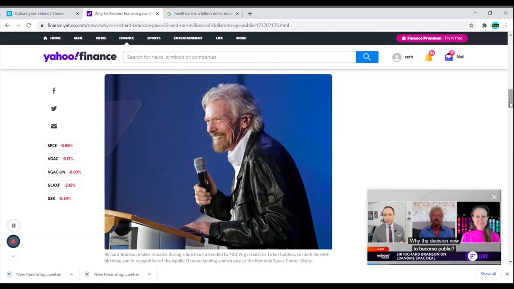This screenshot has width=514, height=289.
Task: Open VGAC ticker quote
Action: [61, 159]
